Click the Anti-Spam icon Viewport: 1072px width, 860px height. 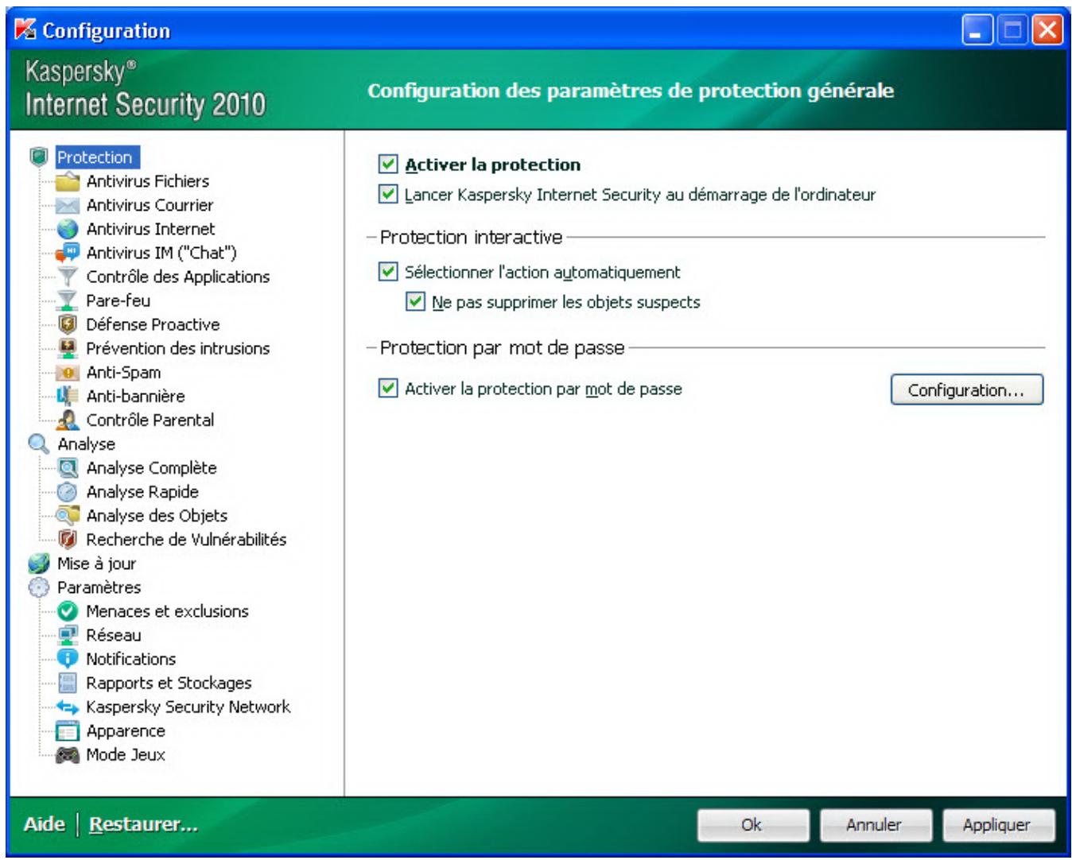click(x=68, y=372)
